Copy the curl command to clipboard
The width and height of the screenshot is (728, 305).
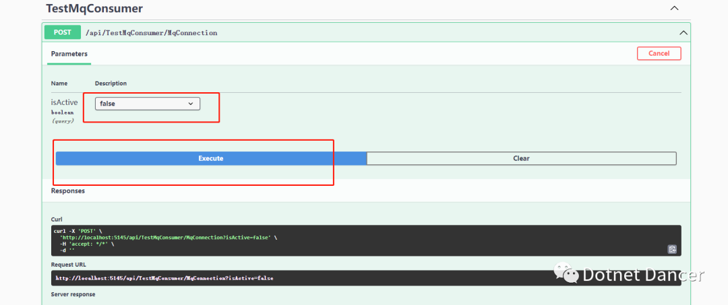click(672, 249)
